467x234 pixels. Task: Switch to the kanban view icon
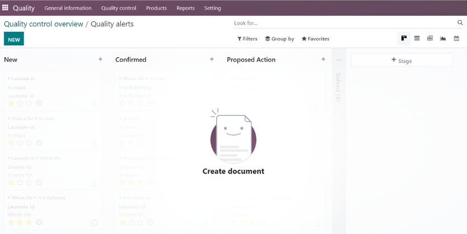click(x=404, y=39)
